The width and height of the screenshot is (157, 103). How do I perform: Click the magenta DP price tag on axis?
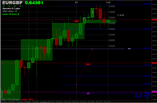click(x=154, y=92)
